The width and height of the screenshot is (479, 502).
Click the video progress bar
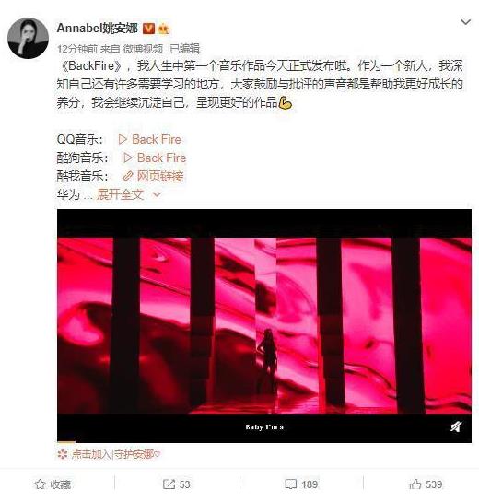point(264,442)
